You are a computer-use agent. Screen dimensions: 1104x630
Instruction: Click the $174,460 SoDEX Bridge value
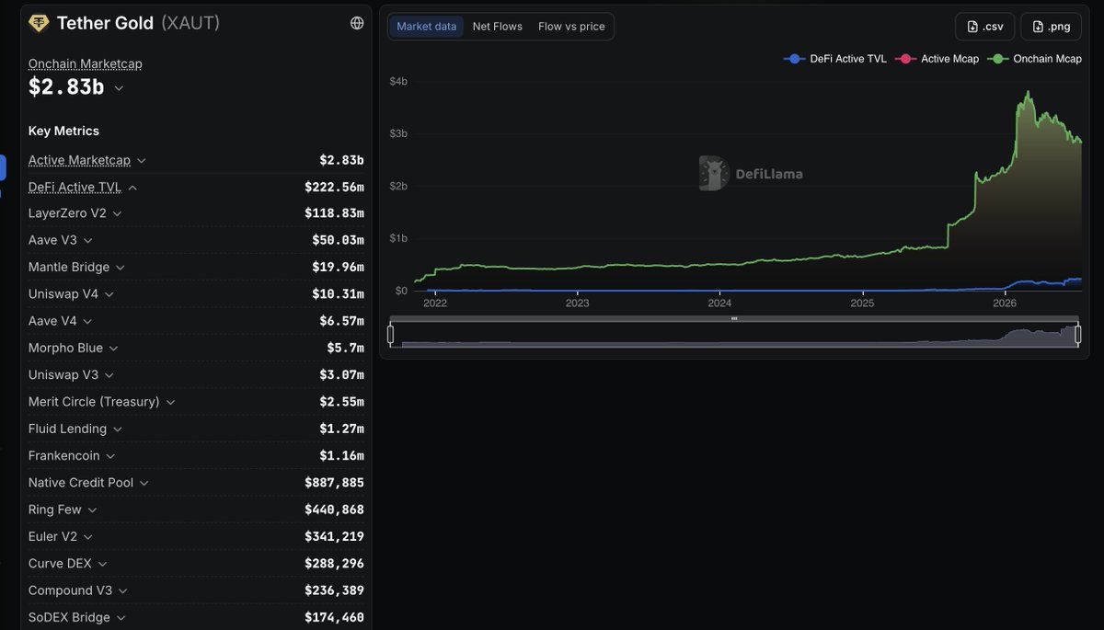334,618
